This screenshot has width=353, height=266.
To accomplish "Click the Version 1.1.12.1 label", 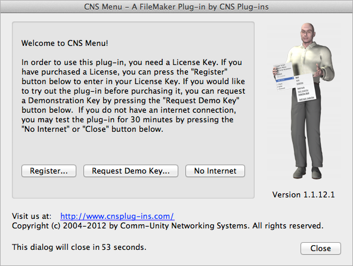I will [304, 194].
